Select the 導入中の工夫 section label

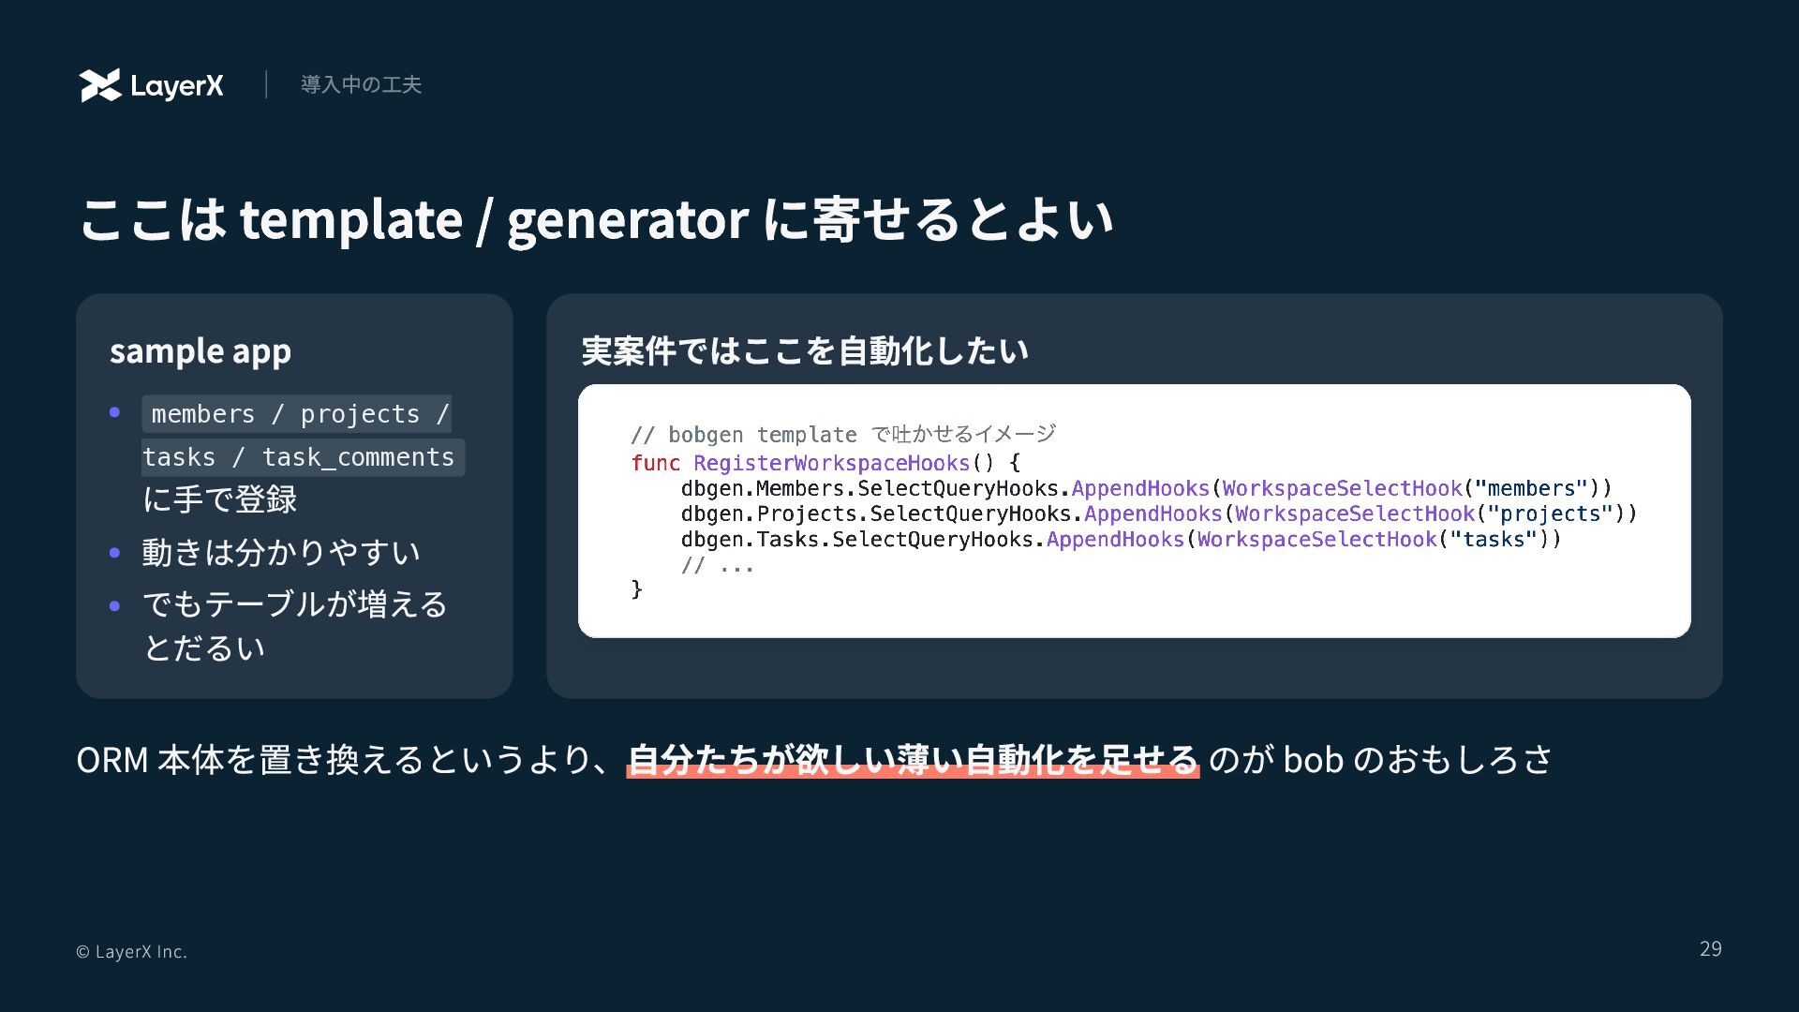(361, 85)
